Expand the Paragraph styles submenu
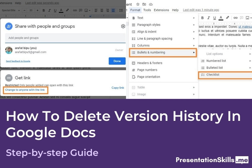252x168 pixels. (164, 25)
